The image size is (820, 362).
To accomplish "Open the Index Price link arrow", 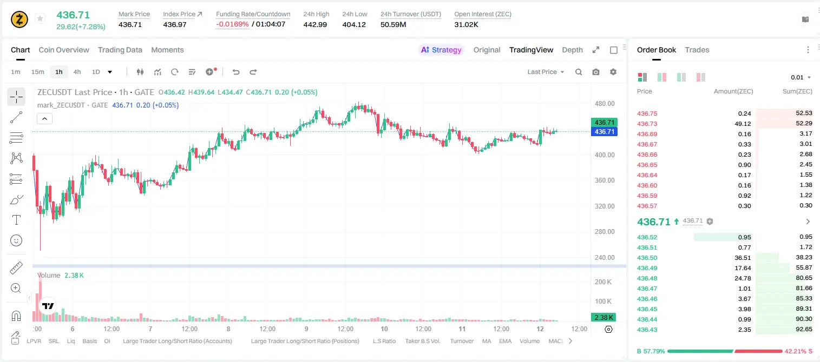I will [199, 14].
